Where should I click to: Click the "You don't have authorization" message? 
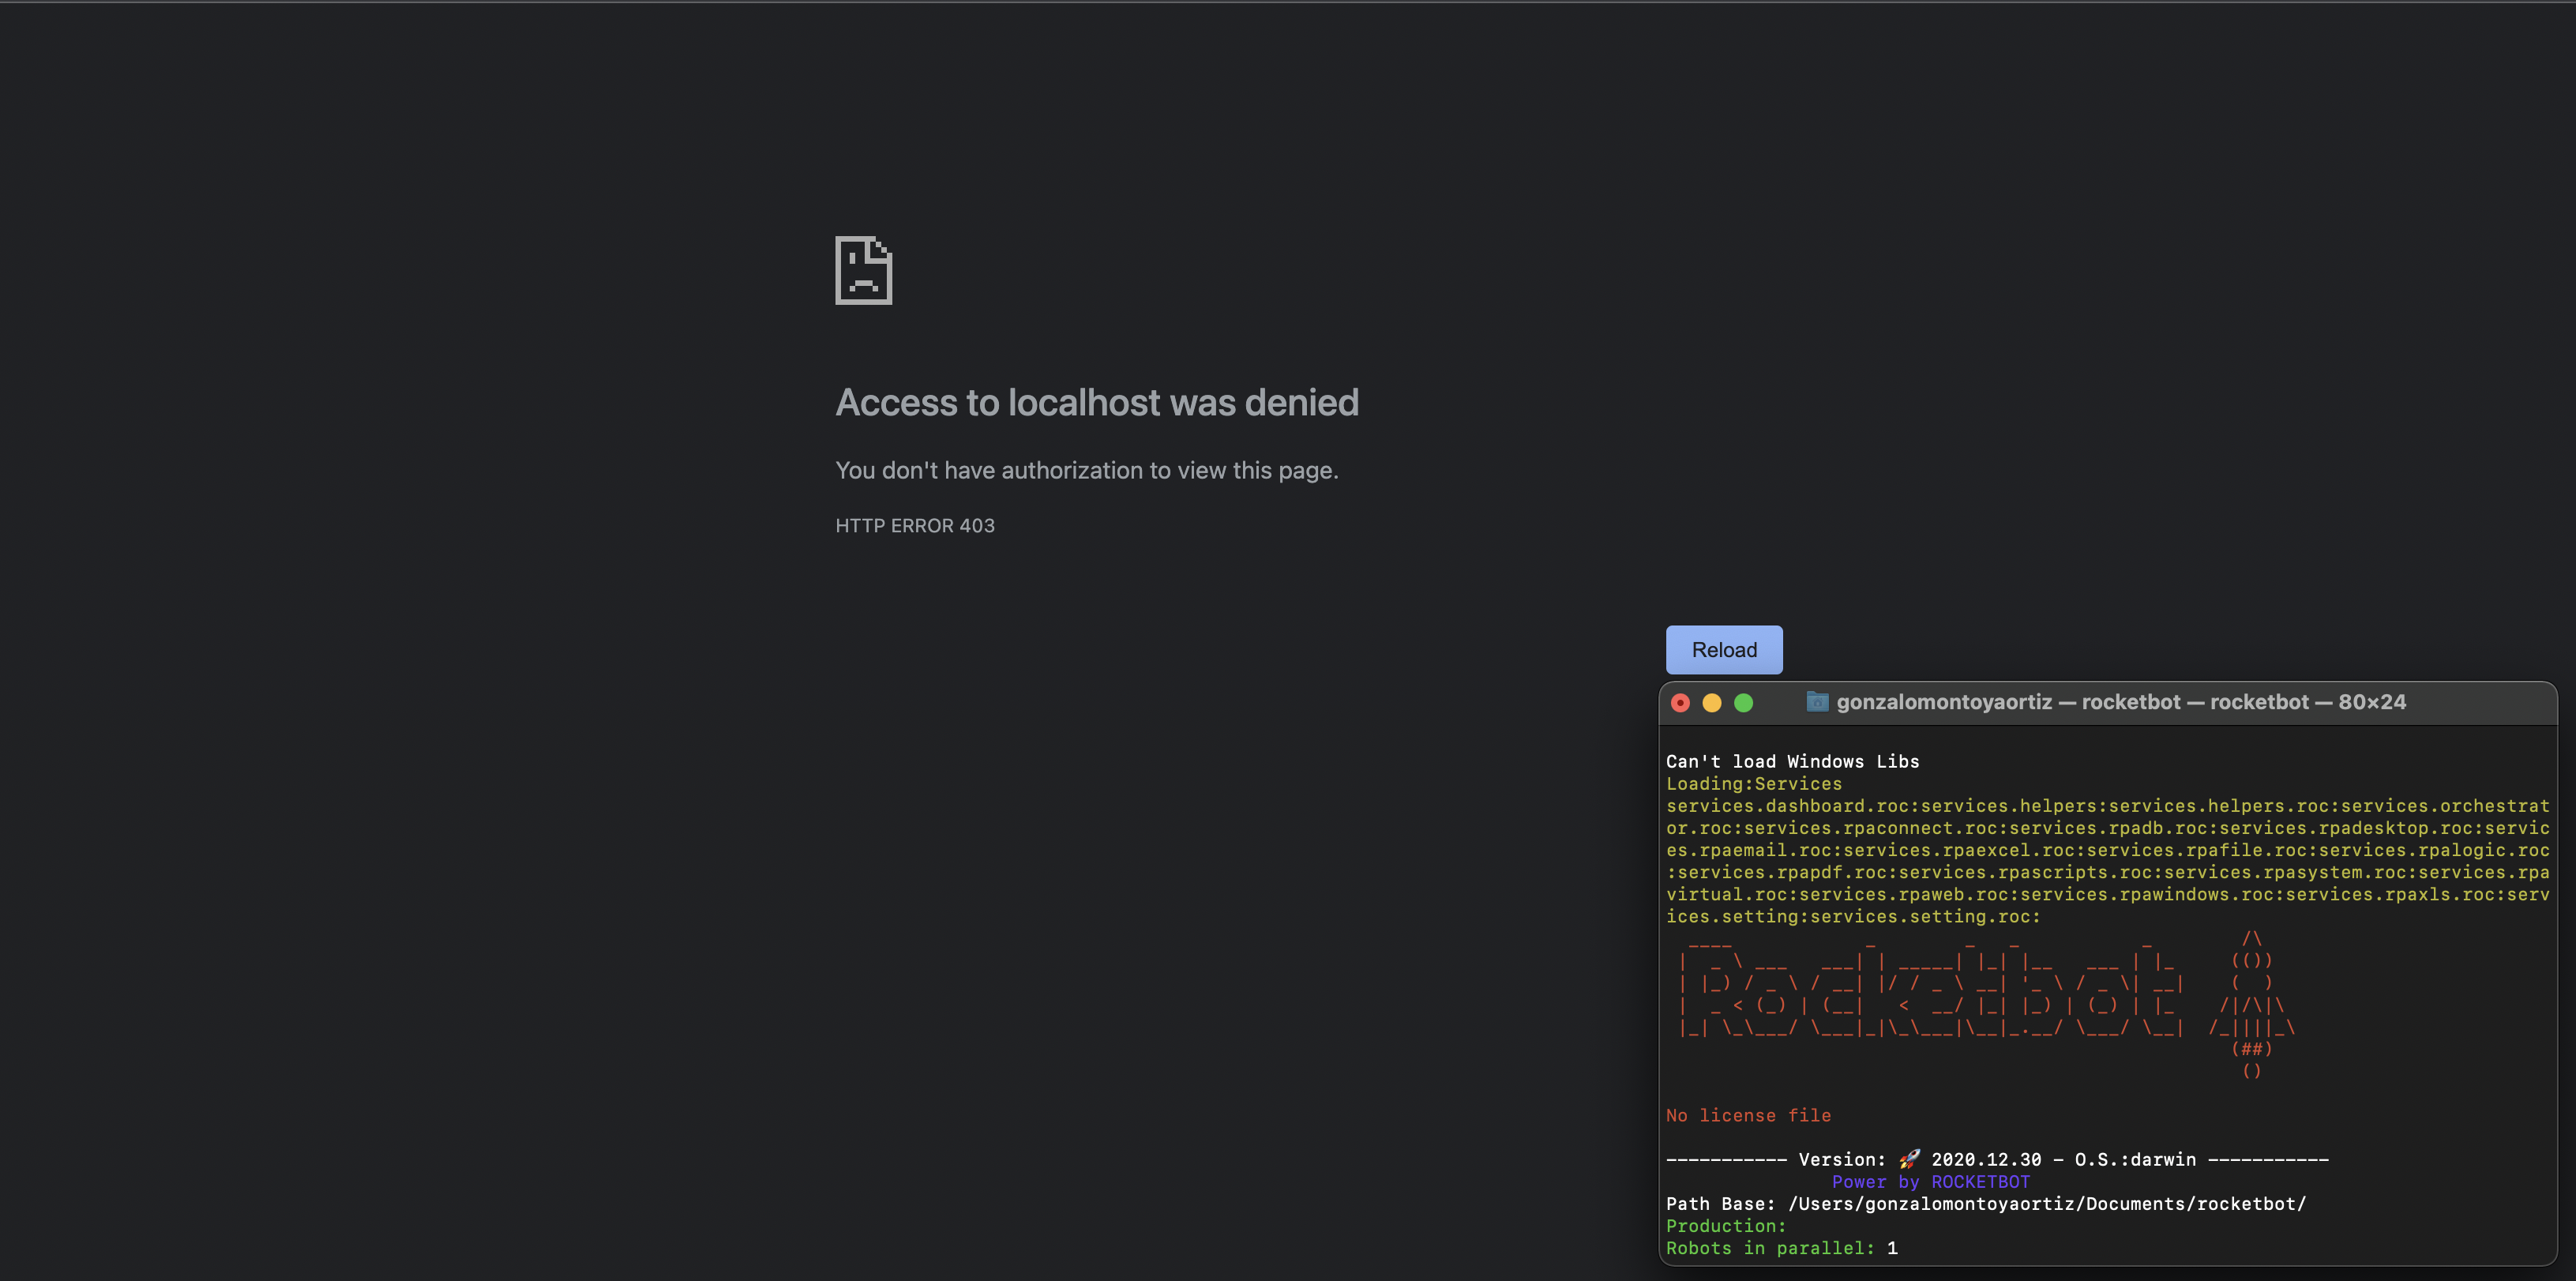point(1086,470)
